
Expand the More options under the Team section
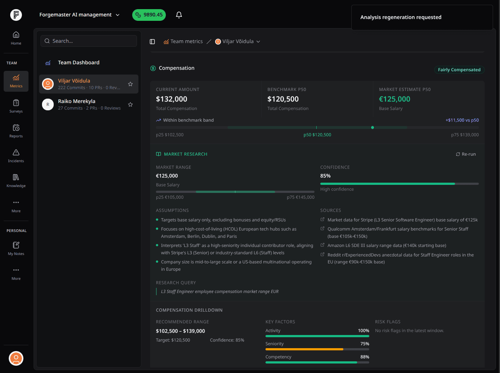pos(16,205)
